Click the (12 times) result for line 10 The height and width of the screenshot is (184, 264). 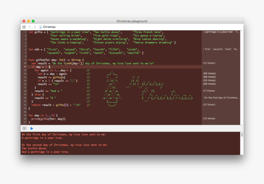tap(209, 63)
